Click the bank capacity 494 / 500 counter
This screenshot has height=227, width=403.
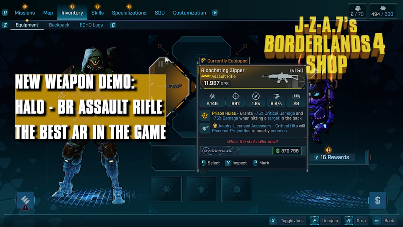click(x=382, y=11)
